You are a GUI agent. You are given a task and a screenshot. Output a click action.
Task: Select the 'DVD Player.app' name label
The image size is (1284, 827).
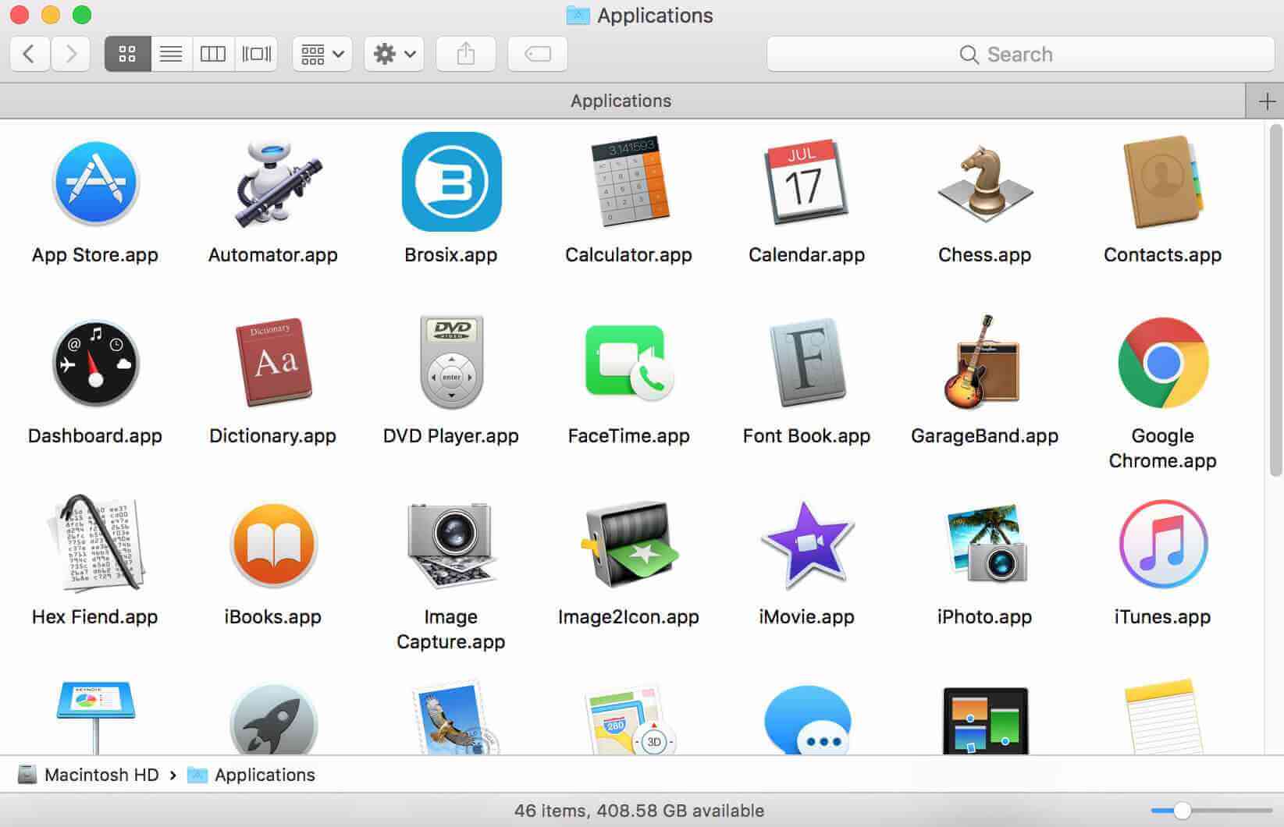click(x=451, y=436)
